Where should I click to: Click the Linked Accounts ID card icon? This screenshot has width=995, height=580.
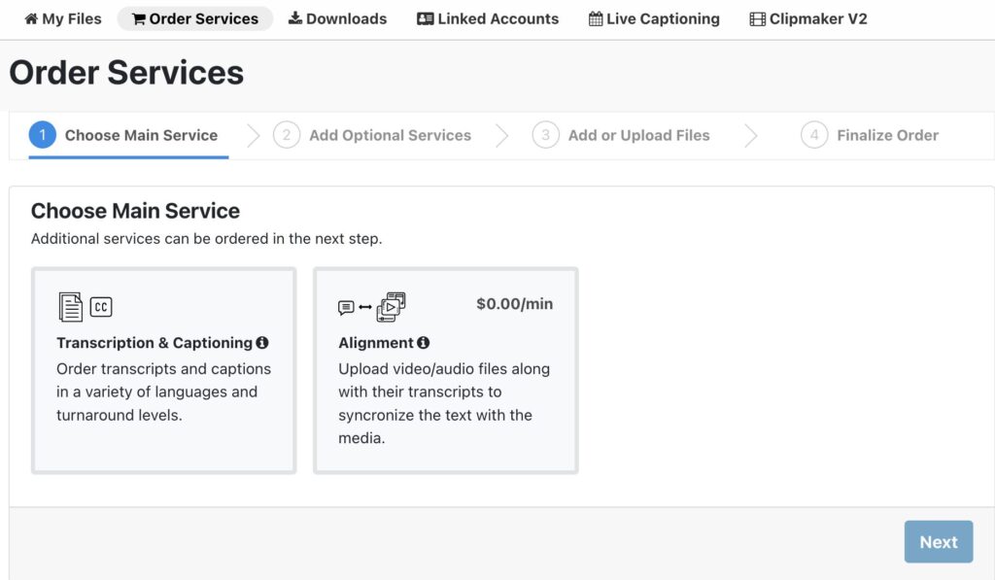click(x=425, y=19)
